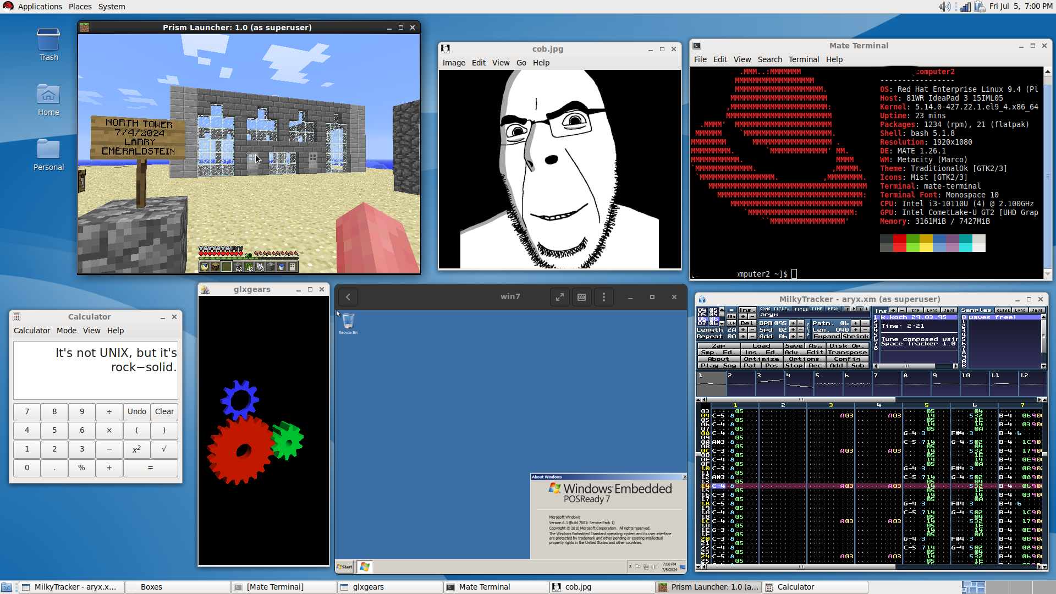This screenshot has height=594, width=1056.
Task: Click the CLN button in order list
Action: pos(731,323)
